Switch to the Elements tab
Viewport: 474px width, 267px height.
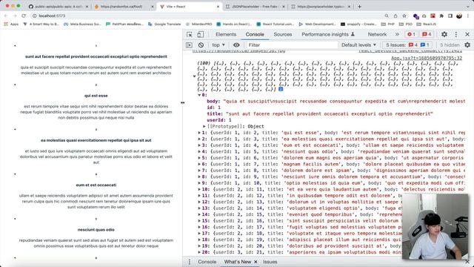pyautogui.click(x=226, y=35)
